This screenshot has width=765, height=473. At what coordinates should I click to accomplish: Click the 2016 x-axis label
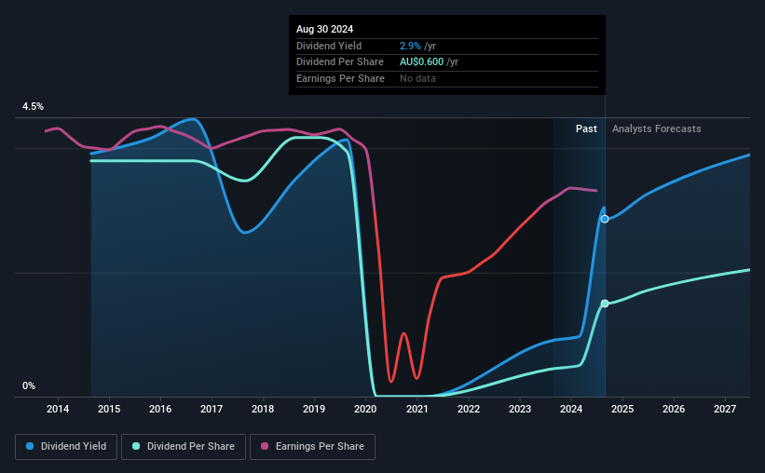pyautogui.click(x=160, y=409)
